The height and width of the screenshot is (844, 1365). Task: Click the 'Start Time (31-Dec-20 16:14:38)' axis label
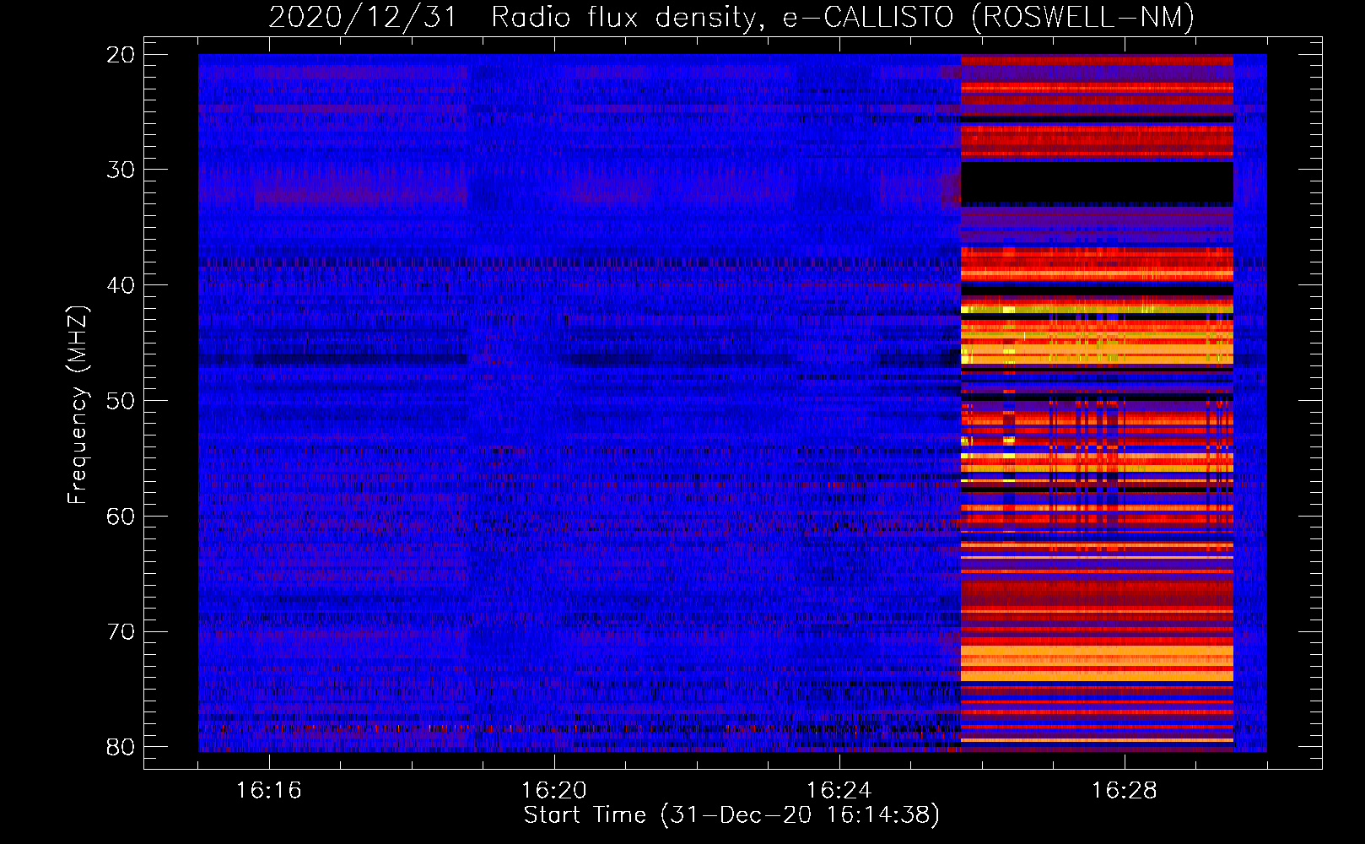pyautogui.click(x=731, y=815)
